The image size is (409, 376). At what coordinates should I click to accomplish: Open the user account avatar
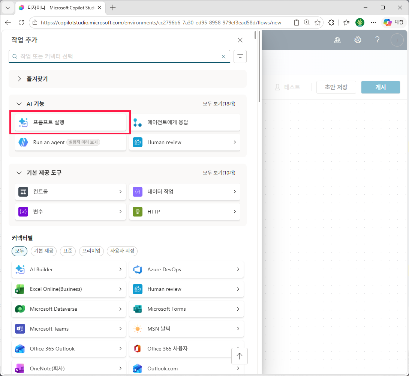(397, 40)
